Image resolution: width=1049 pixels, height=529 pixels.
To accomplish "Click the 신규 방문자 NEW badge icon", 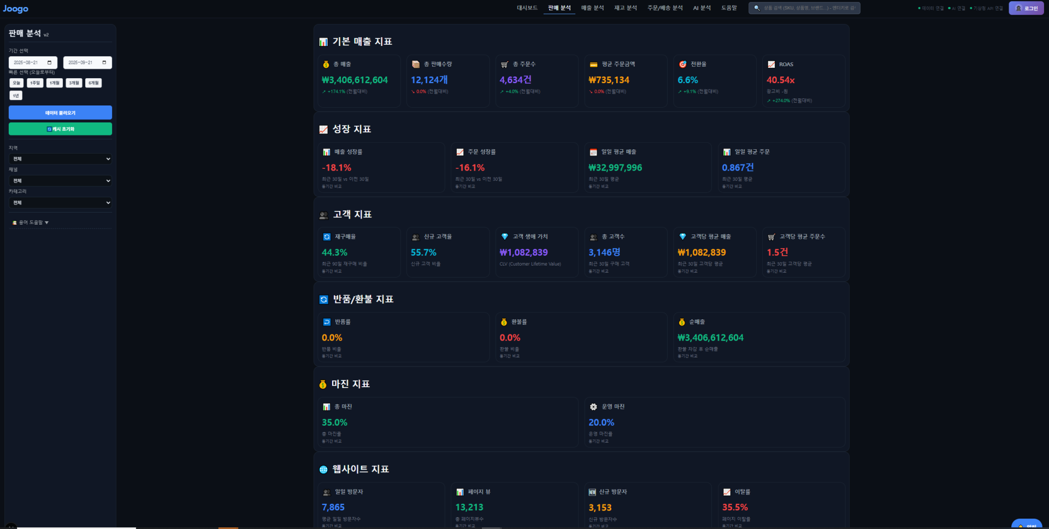I will point(592,492).
